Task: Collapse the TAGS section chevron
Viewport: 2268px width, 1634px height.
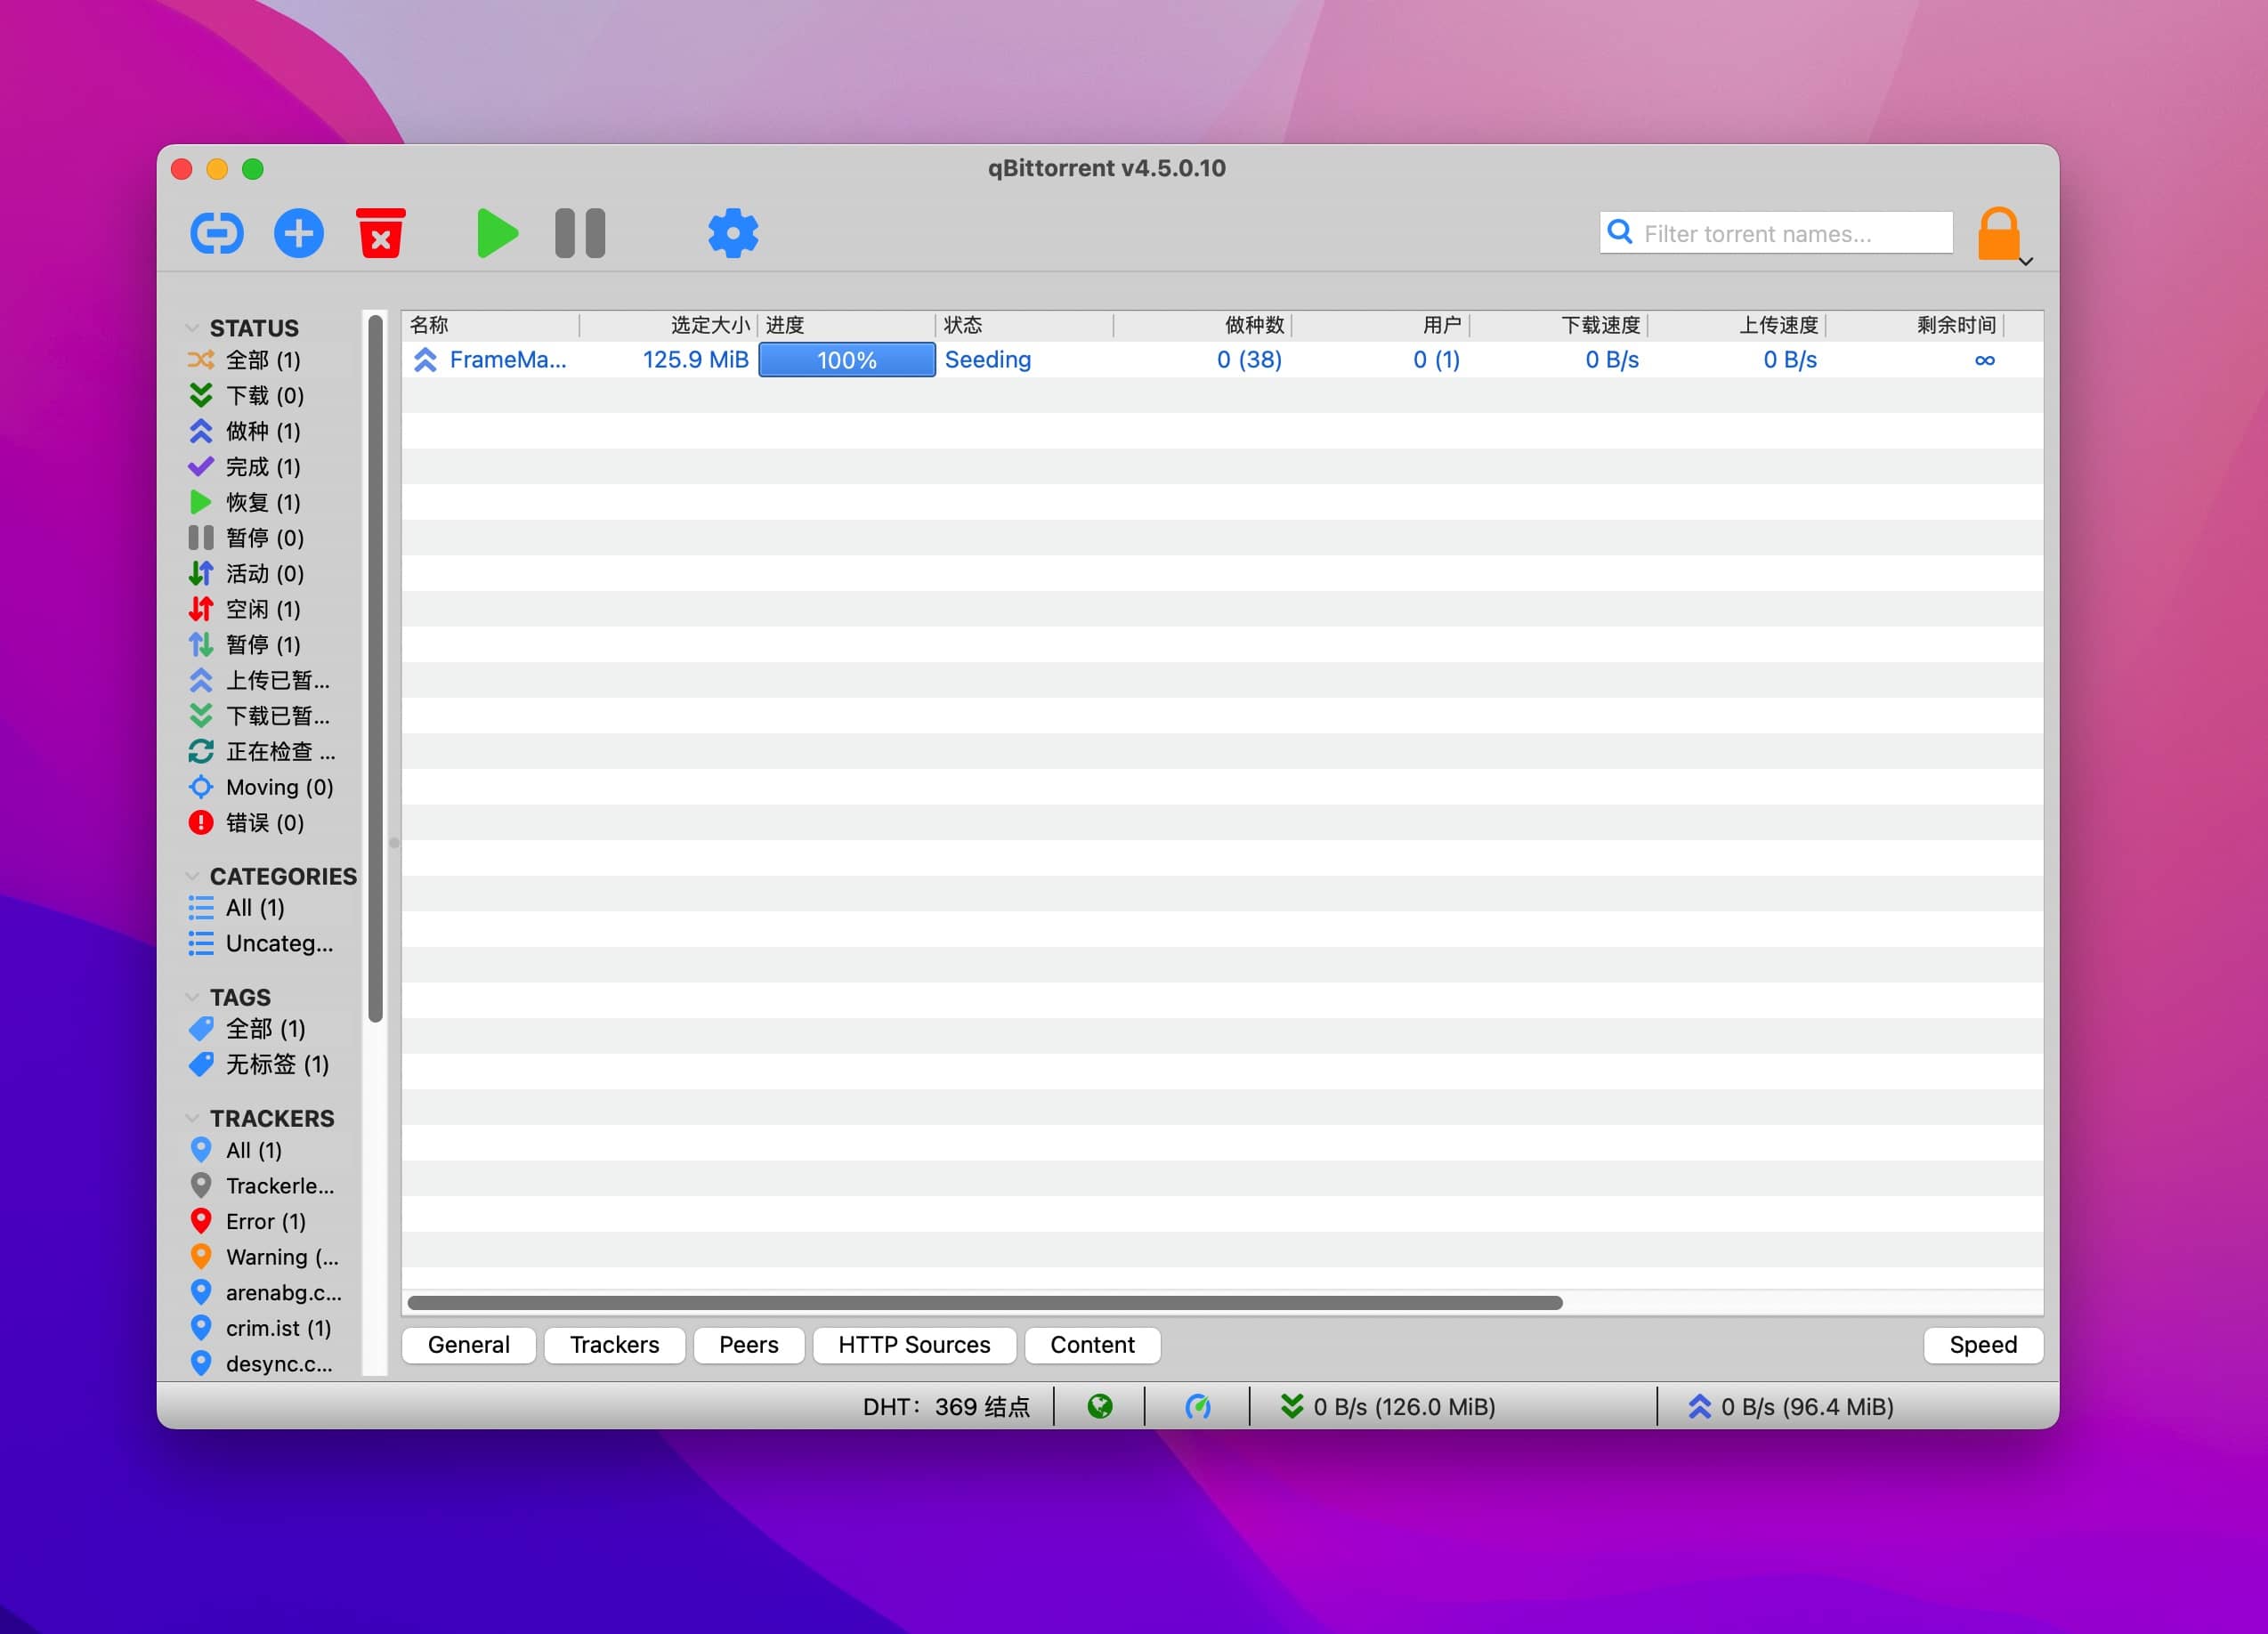Action: click(192, 997)
